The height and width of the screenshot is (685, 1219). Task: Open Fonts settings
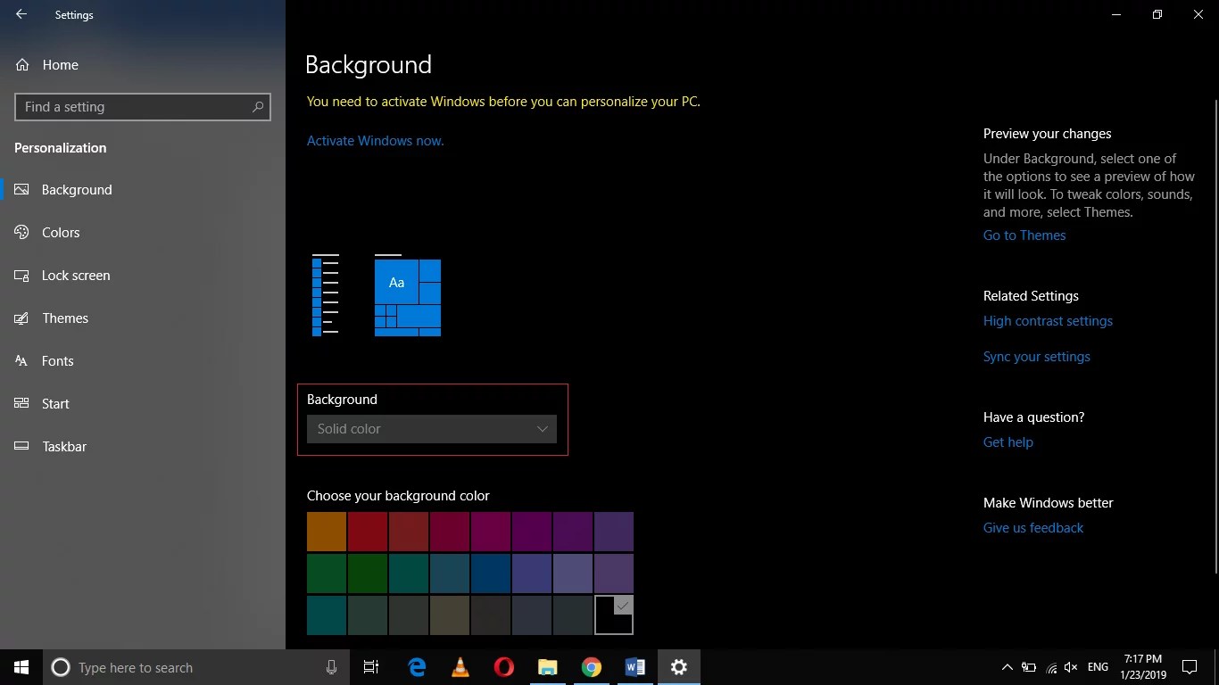(x=57, y=360)
